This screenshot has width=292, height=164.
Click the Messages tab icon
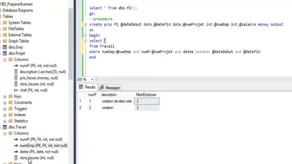tap(101, 87)
